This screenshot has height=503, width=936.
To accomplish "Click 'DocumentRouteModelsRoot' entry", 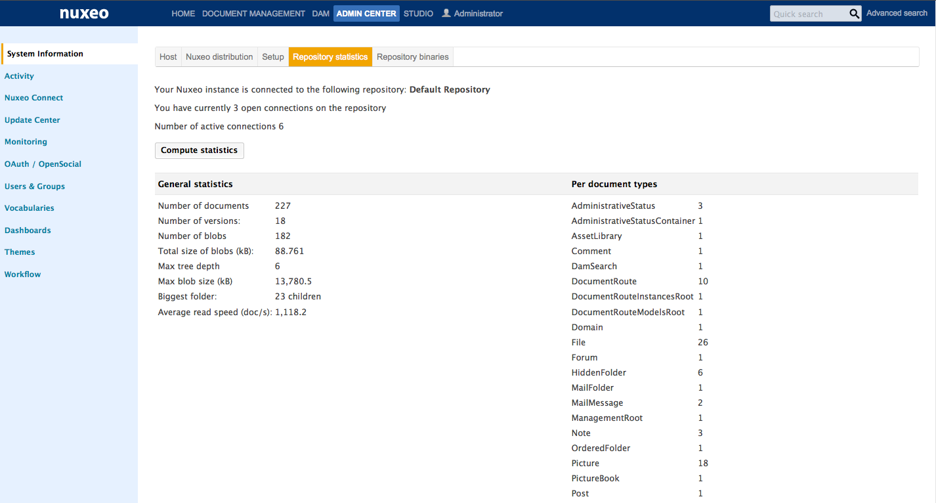I will [628, 312].
